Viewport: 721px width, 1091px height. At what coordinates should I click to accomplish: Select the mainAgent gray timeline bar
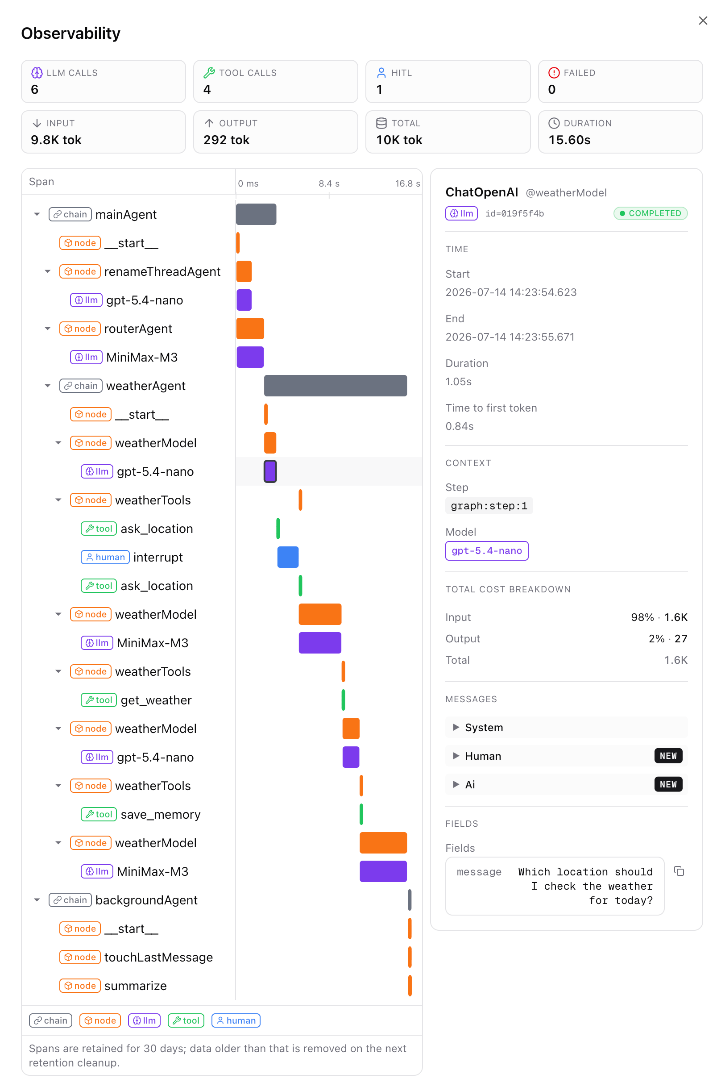(x=256, y=214)
